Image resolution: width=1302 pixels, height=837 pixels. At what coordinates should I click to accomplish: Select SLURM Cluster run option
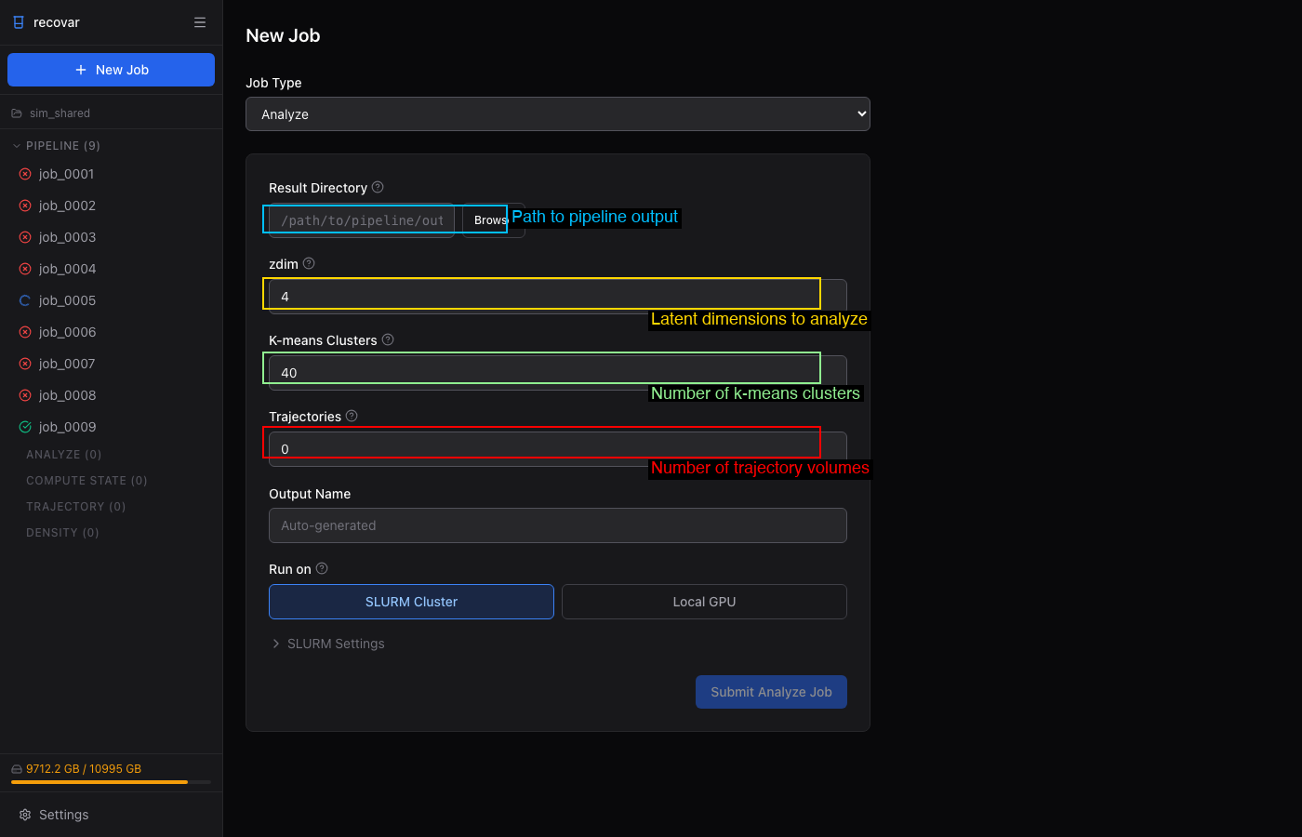(411, 602)
